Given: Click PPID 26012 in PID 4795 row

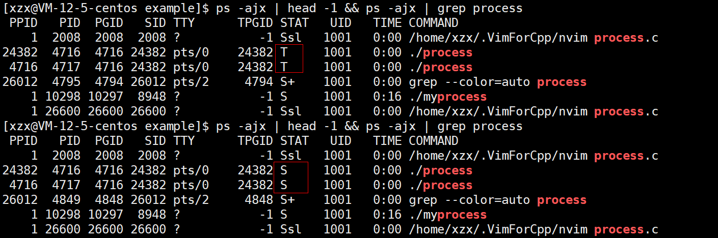Looking at the screenshot, I should (x=20, y=82).
